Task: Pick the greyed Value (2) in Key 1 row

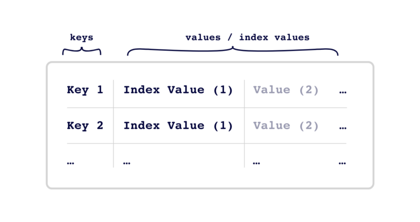Action: pyautogui.click(x=286, y=90)
